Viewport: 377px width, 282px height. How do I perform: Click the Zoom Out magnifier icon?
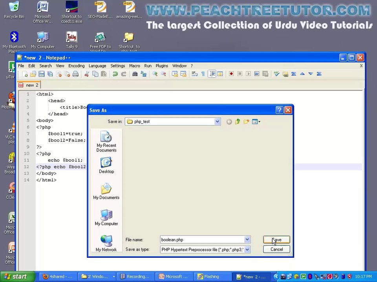click(x=163, y=74)
